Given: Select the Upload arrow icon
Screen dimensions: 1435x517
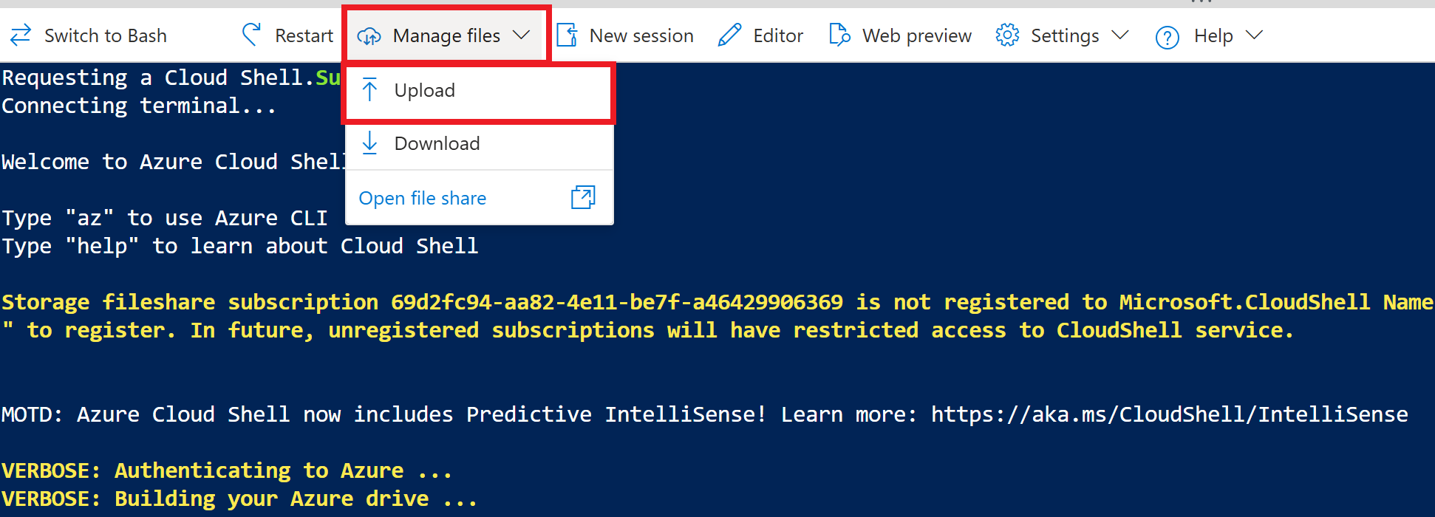Looking at the screenshot, I should [369, 89].
